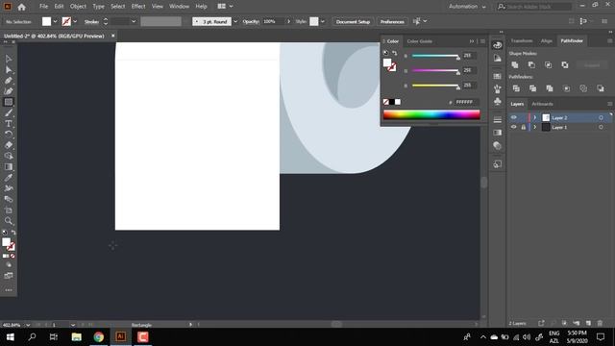Screen dimensions: 615x346
Task: Expand Layer 2 sublayers
Action: click(x=534, y=117)
